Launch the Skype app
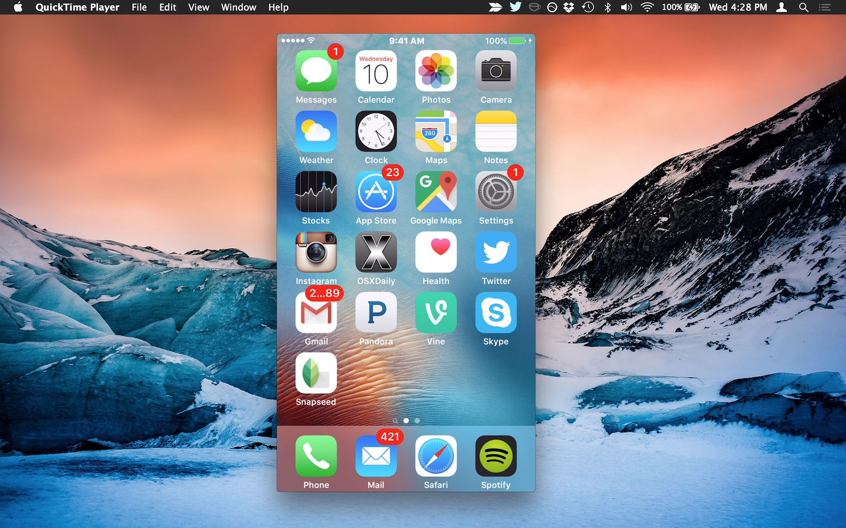 point(496,313)
